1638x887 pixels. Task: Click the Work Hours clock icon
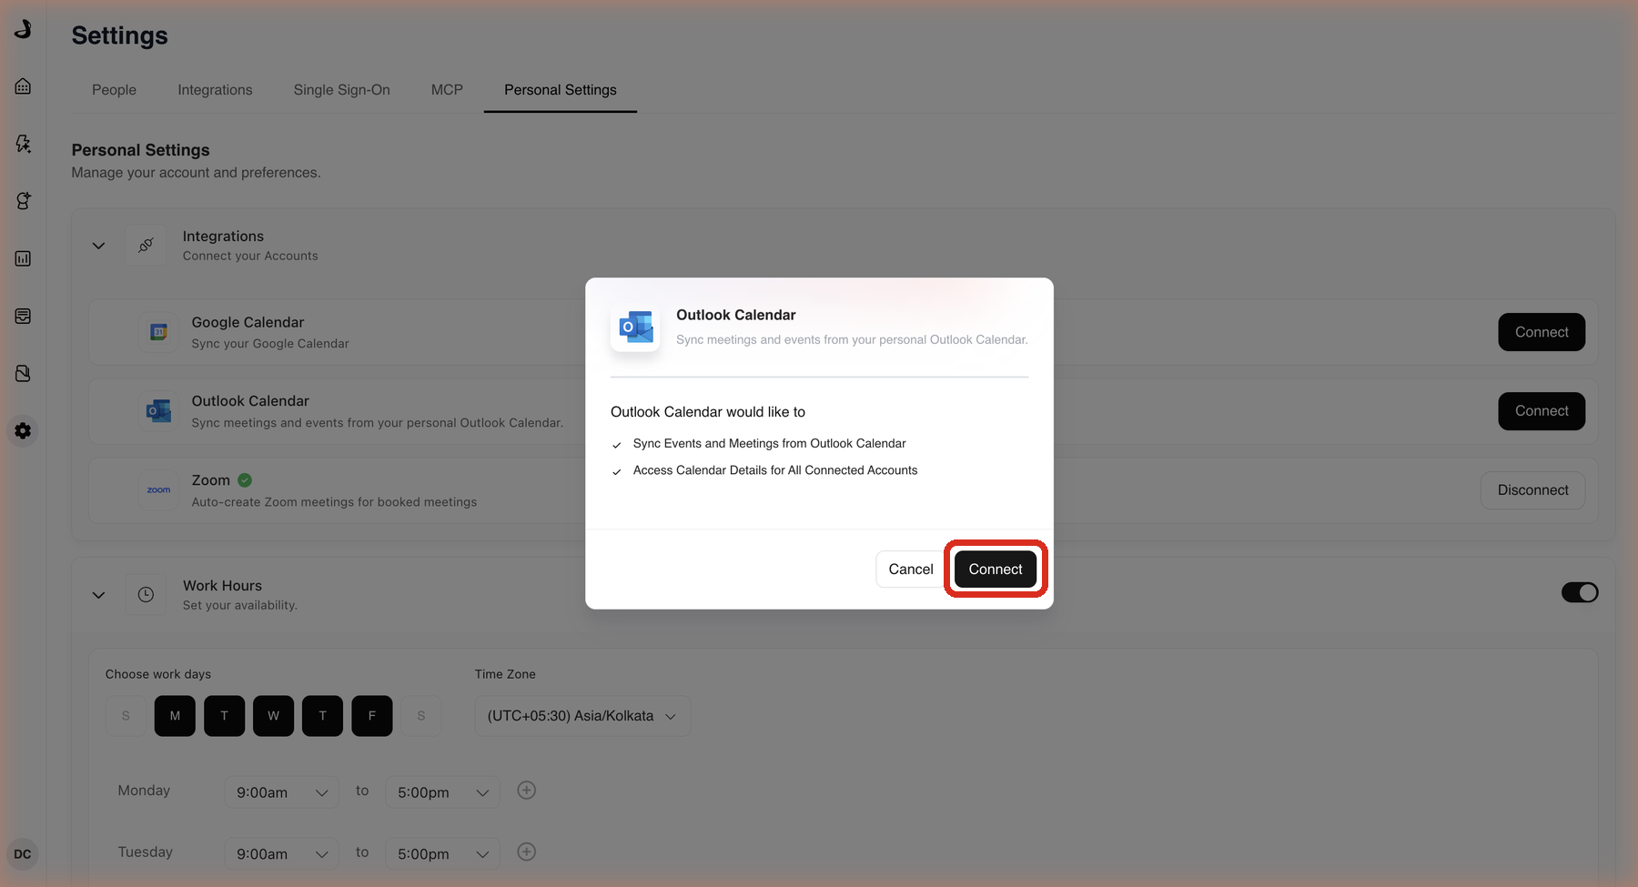coord(146,594)
